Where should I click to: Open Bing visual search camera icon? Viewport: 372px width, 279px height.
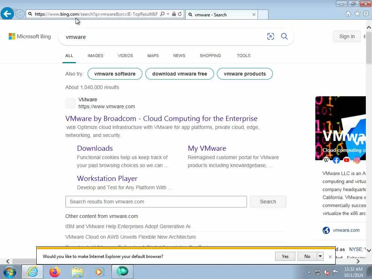tap(270, 36)
